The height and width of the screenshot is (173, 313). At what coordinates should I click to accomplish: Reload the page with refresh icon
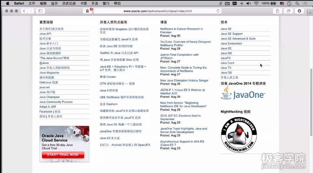click(218, 11)
